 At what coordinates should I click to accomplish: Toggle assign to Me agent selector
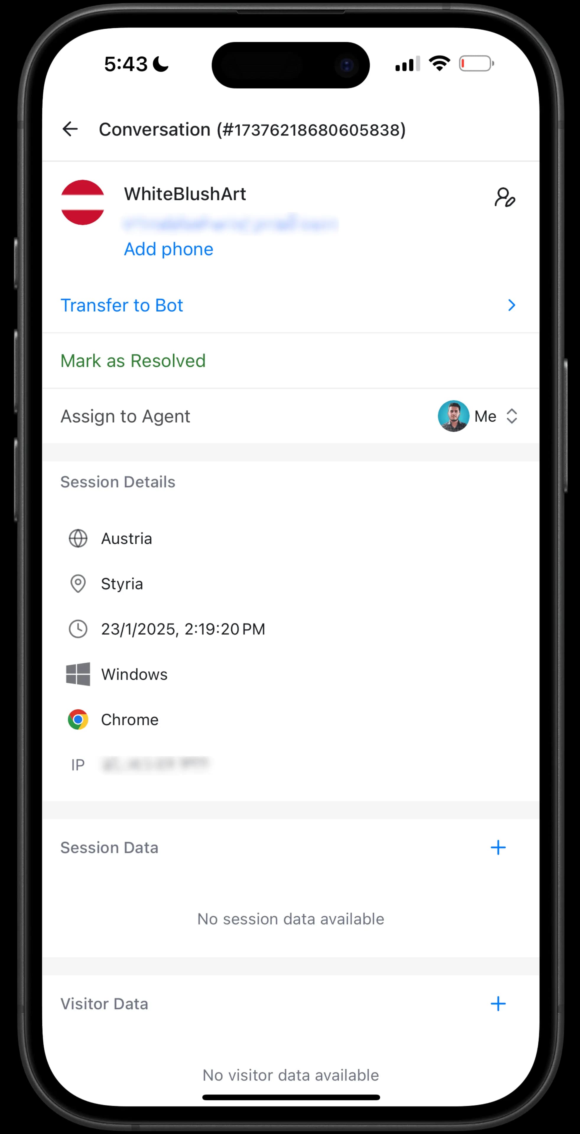[512, 416]
